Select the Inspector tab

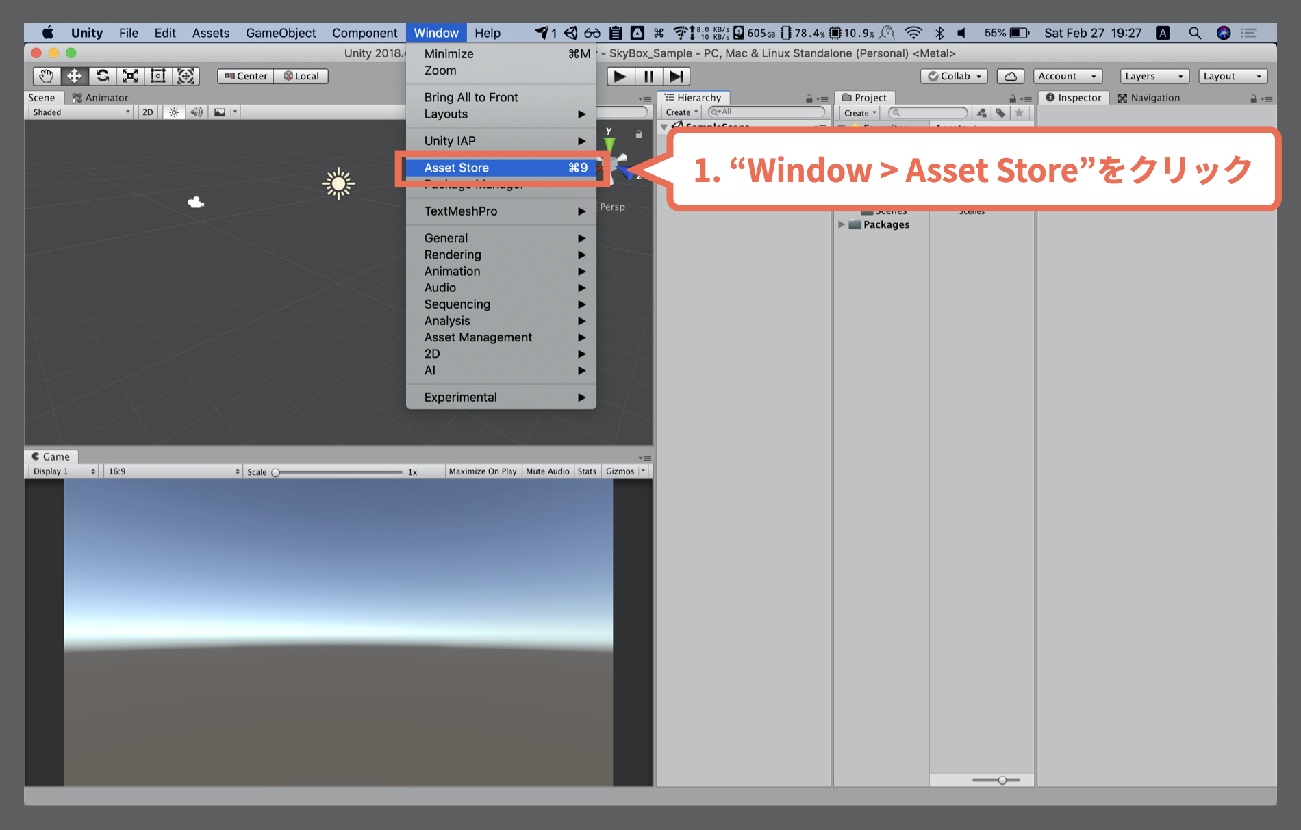[x=1074, y=98]
